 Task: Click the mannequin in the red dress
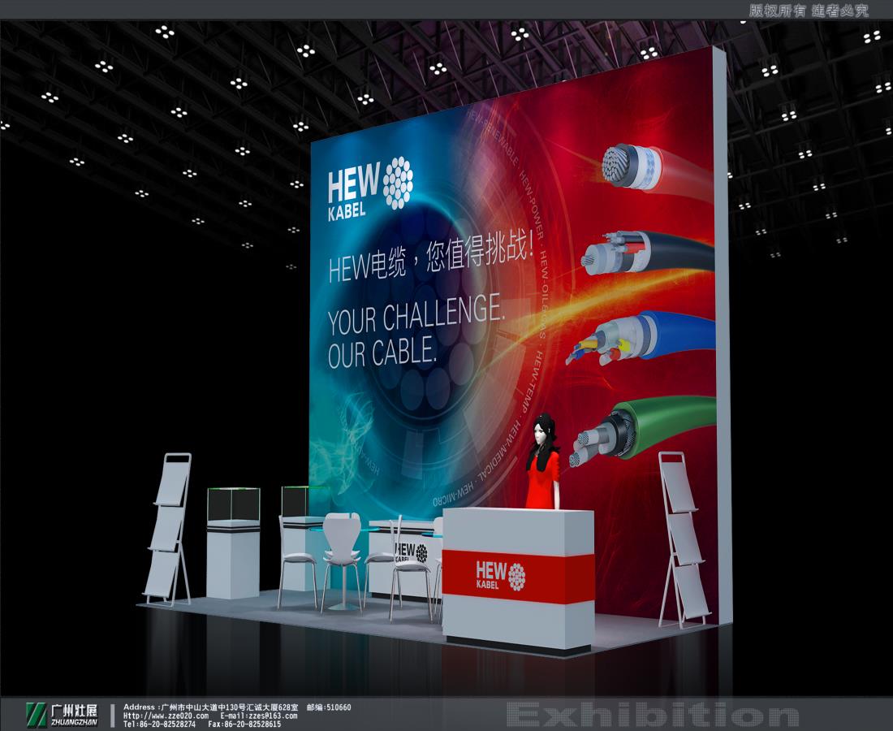(543, 461)
